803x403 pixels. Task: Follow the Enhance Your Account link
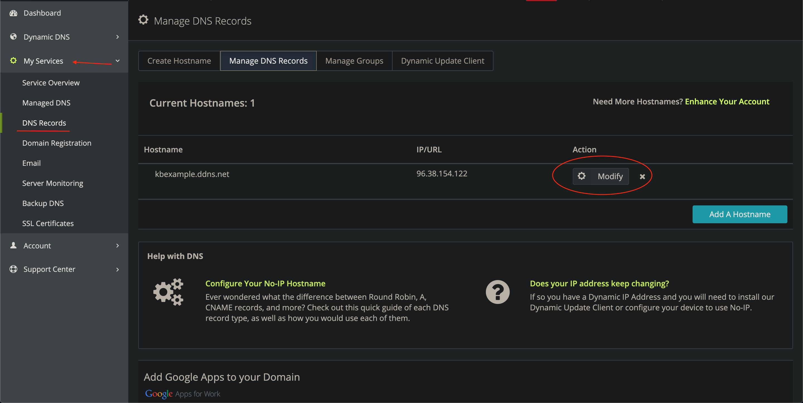click(727, 102)
